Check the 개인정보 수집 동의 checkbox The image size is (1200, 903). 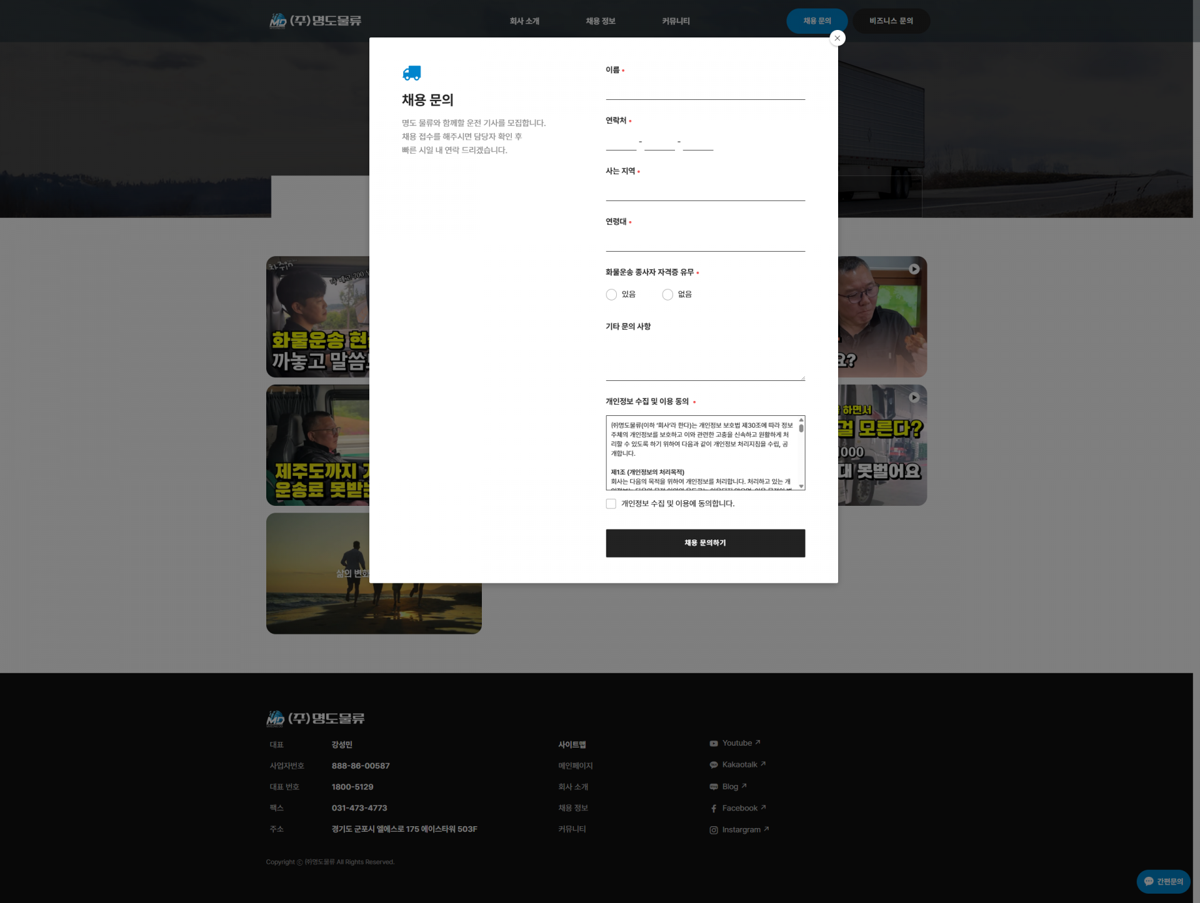point(611,504)
